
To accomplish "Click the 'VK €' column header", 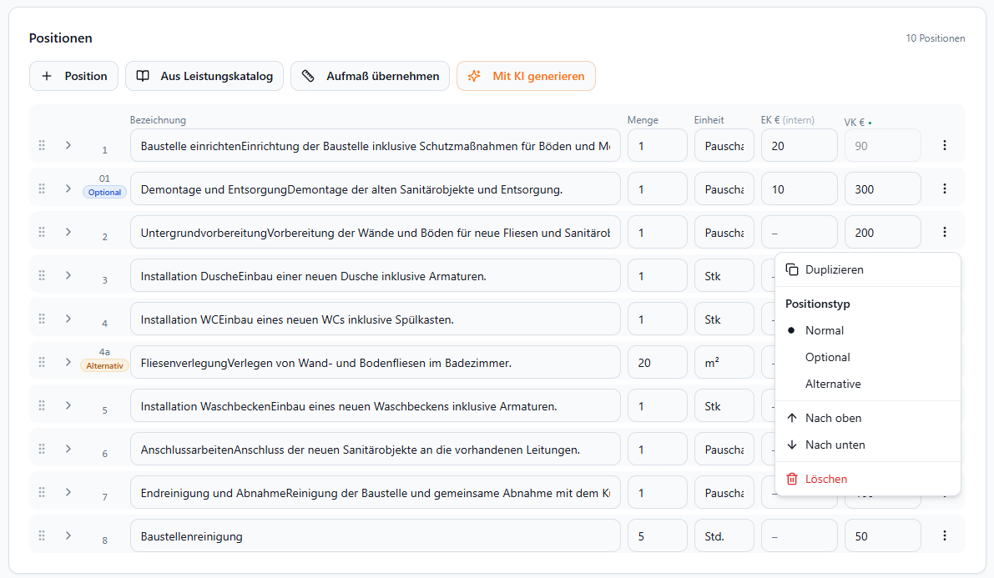I will pos(855,123).
